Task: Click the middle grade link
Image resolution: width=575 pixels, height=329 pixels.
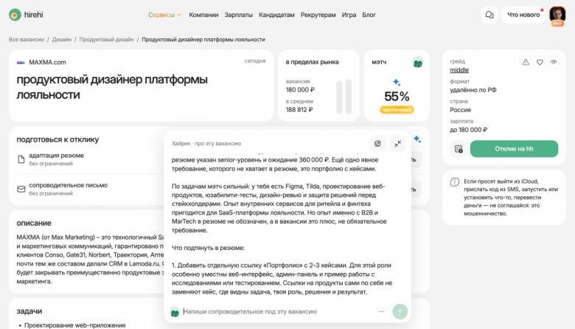Action: 459,70
